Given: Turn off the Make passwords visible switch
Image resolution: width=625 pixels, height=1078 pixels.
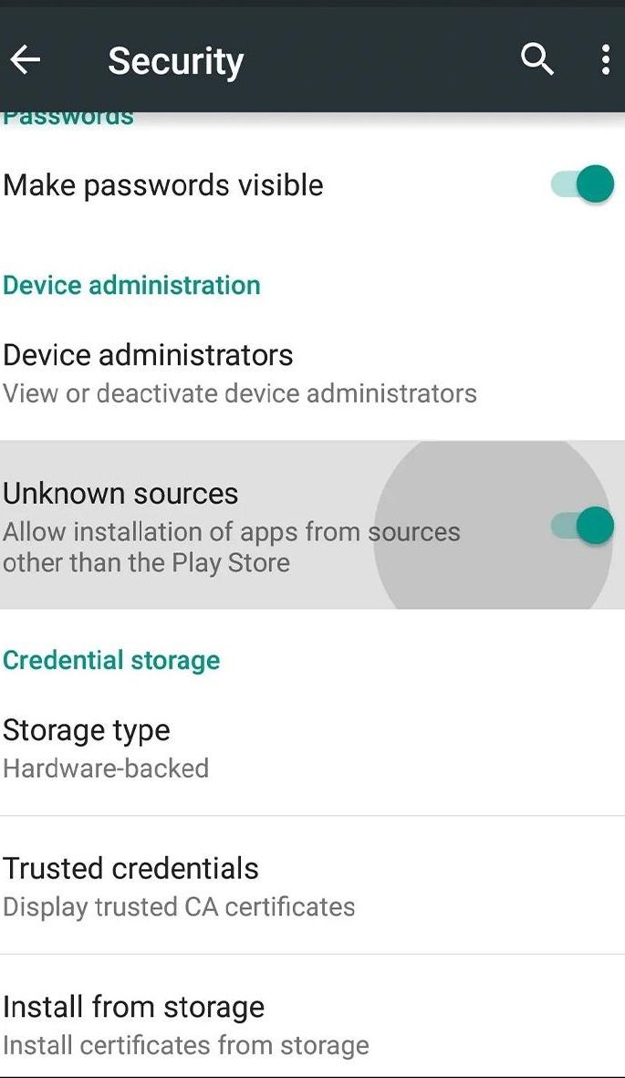Looking at the screenshot, I should pos(583,184).
